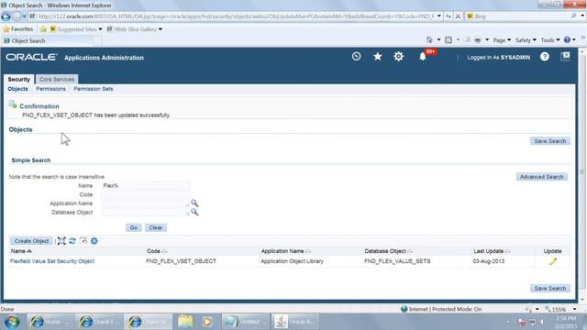Open the Oracle navigator compass icon

357,57
